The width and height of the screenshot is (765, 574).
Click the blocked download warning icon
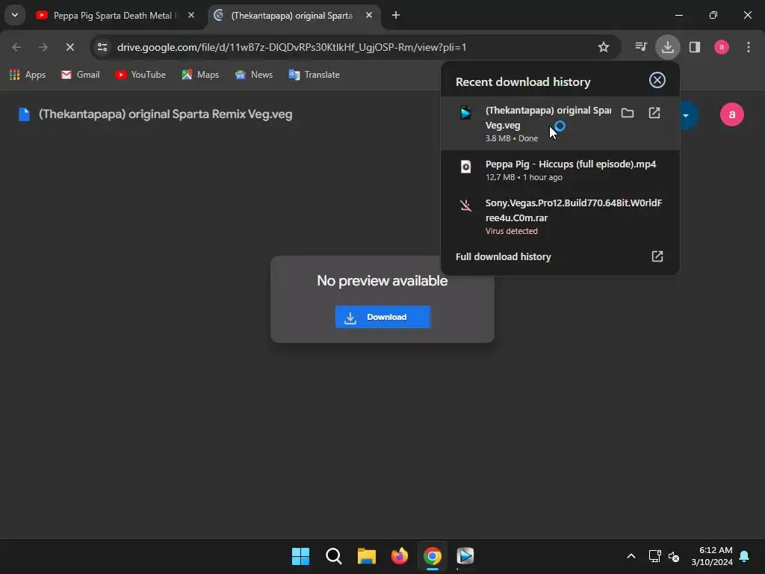[466, 206]
